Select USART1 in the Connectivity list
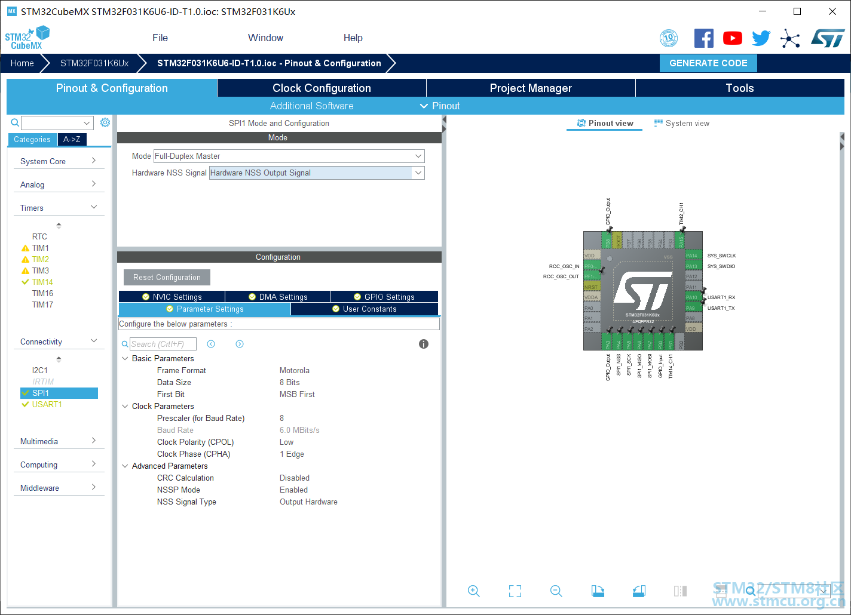 (47, 404)
